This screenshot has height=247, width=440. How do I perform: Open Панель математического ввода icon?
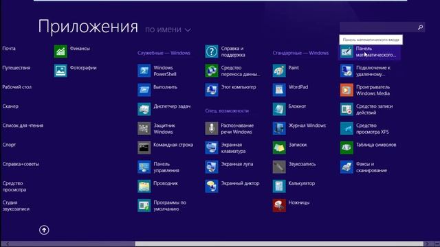(346, 52)
